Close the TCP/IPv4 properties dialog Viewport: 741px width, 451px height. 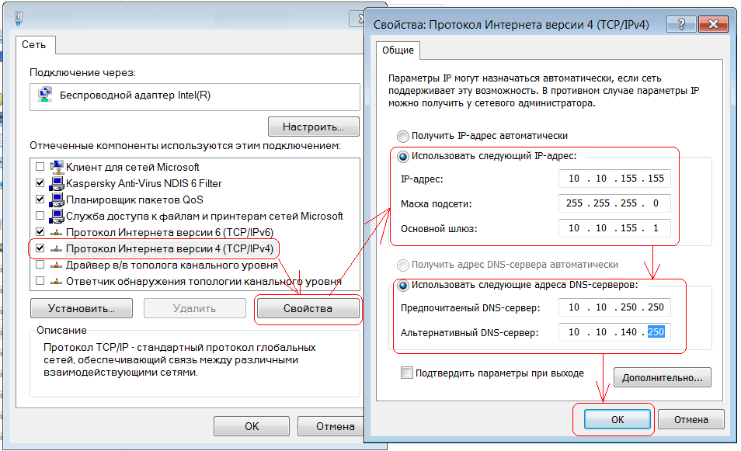(x=713, y=24)
